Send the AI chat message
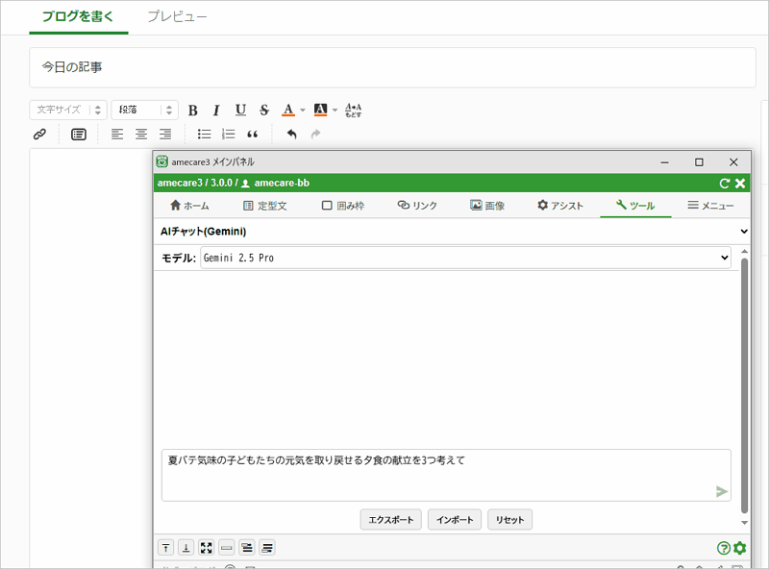This screenshot has width=769, height=569. pyautogui.click(x=722, y=491)
